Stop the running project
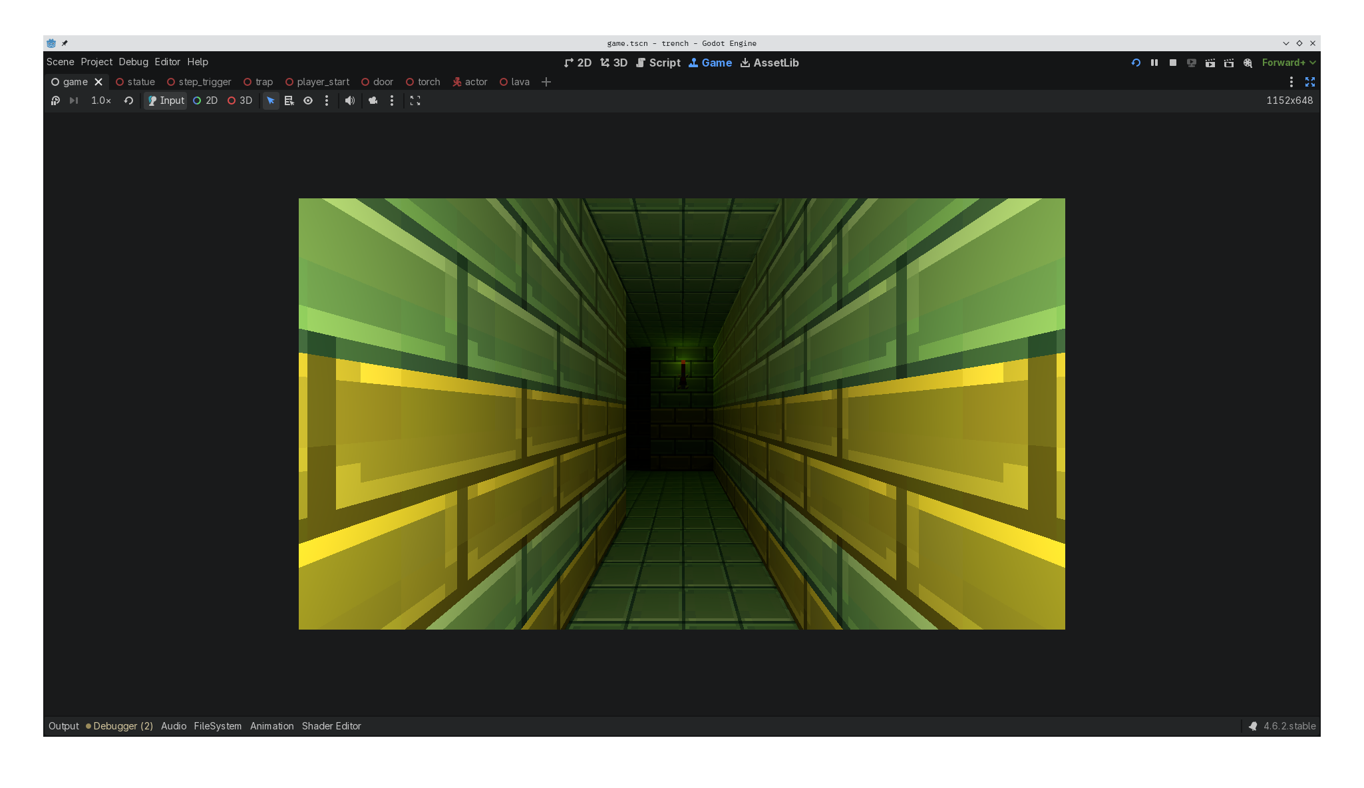 (x=1173, y=63)
